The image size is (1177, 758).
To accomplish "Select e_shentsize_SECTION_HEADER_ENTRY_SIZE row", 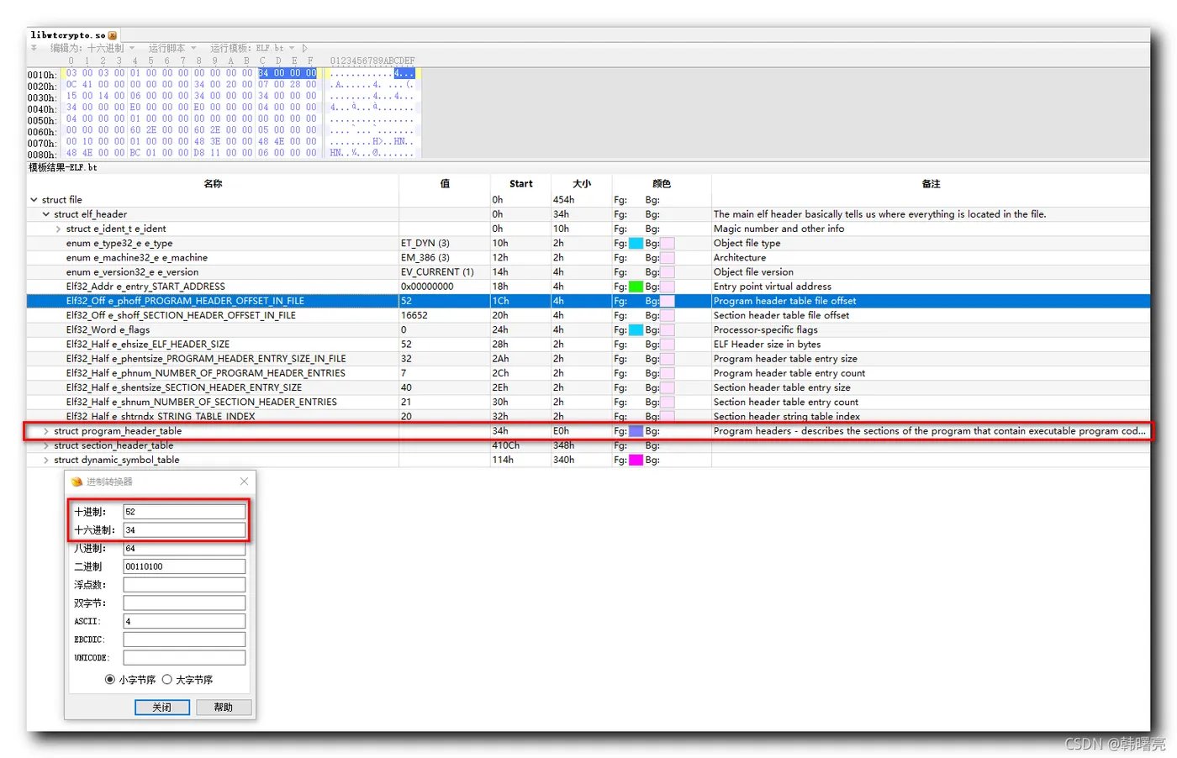I will [x=588, y=387].
